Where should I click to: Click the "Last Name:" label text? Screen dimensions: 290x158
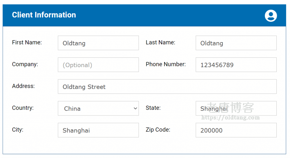click(160, 42)
